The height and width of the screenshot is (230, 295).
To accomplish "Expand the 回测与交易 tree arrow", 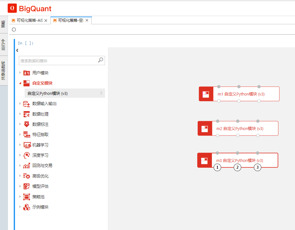I will (x=20, y=165).
